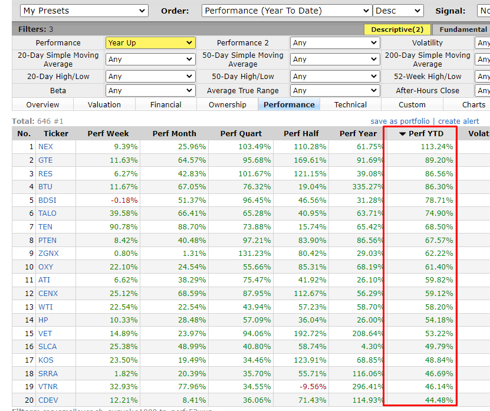Open the PTEN ticker link

coord(48,241)
